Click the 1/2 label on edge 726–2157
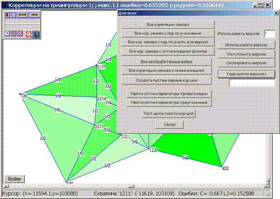 58,80
